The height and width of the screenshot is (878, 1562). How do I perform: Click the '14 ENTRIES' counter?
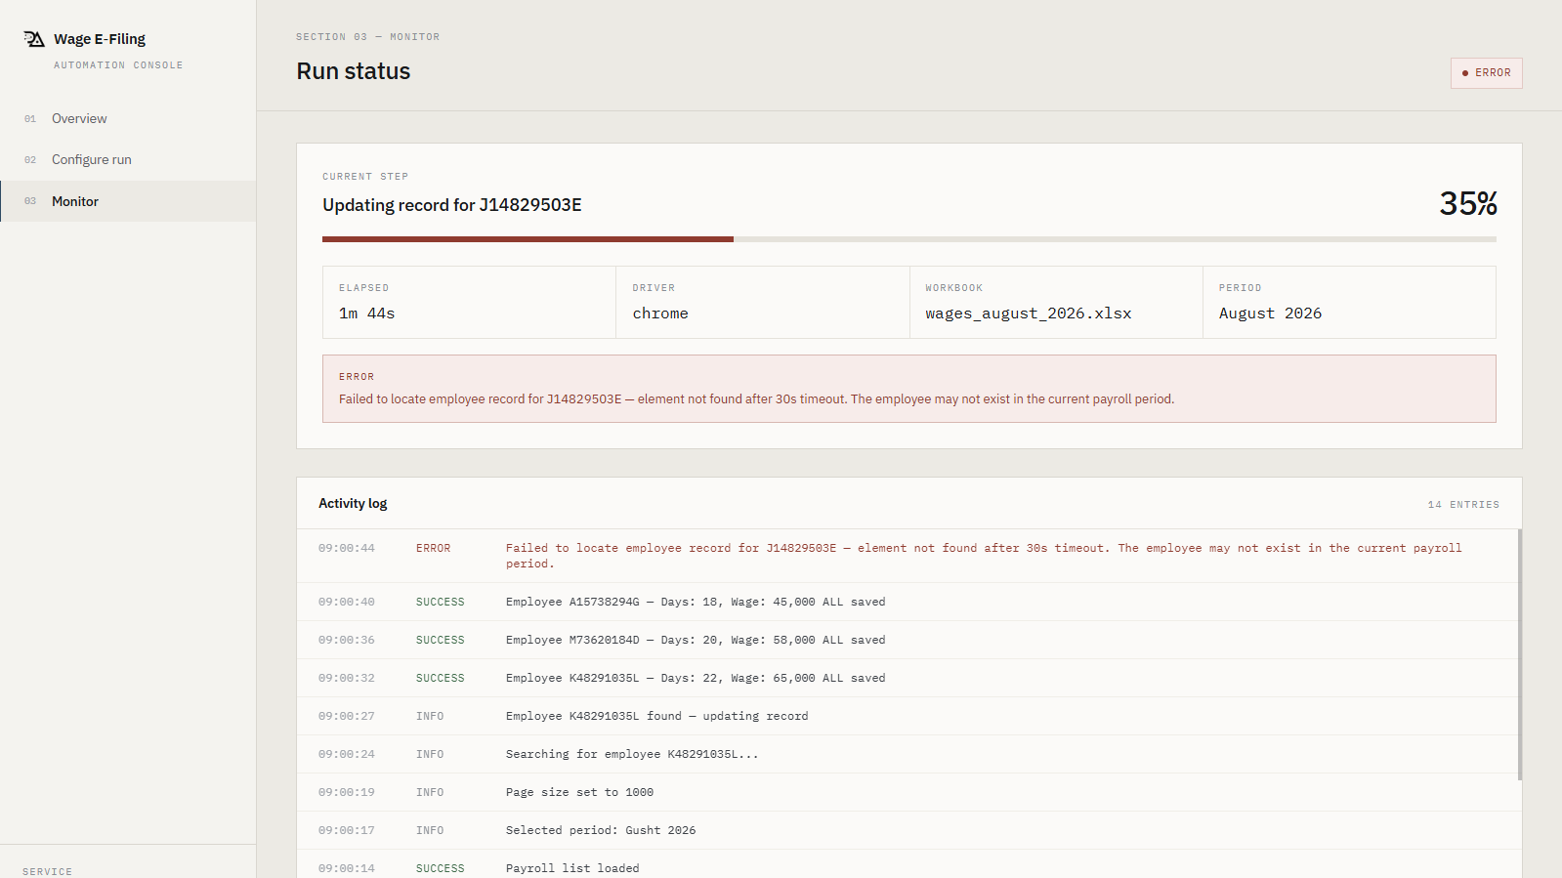click(1462, 505)
